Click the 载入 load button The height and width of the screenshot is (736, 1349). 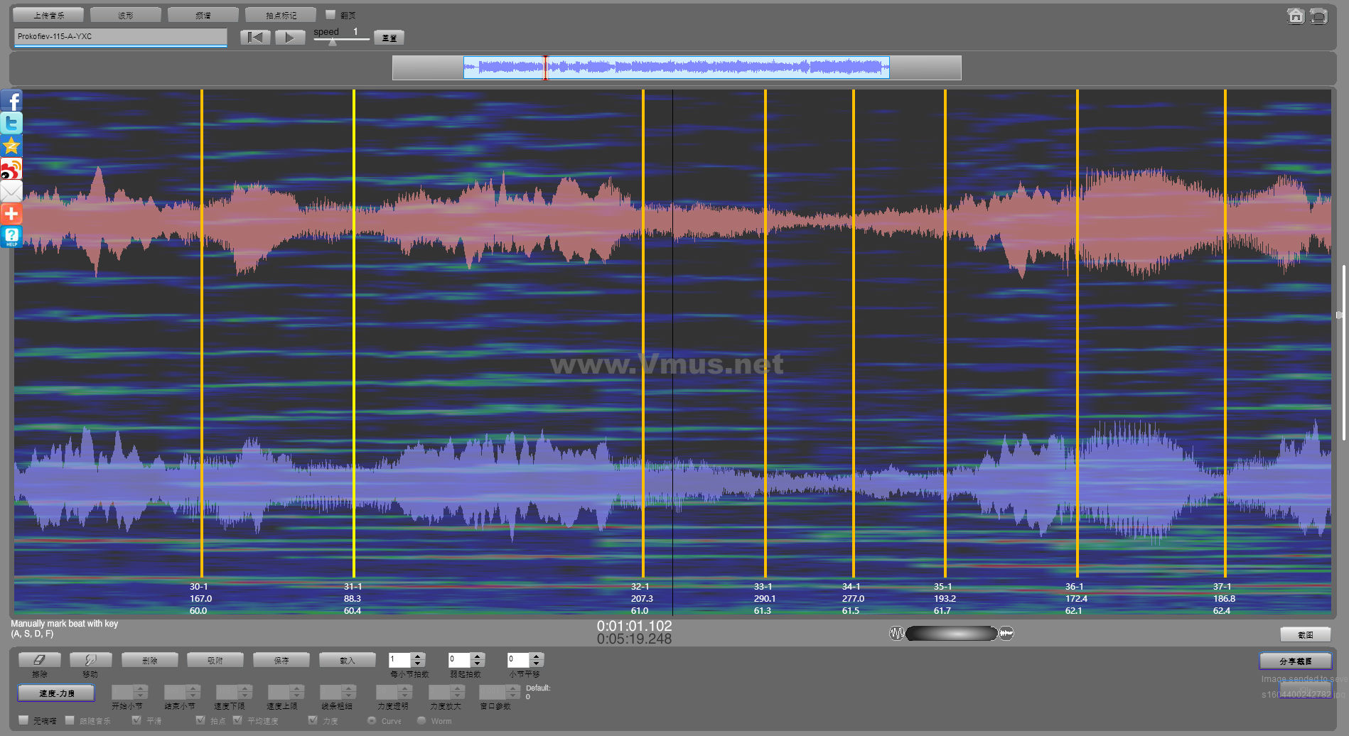point(347,660)
